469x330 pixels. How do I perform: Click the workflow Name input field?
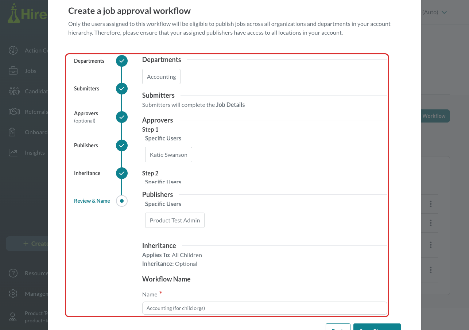tap(264, 308)
